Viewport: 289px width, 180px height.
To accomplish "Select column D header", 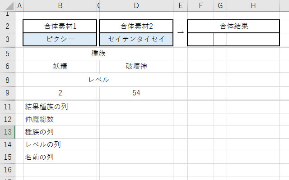I will [136, 5].
